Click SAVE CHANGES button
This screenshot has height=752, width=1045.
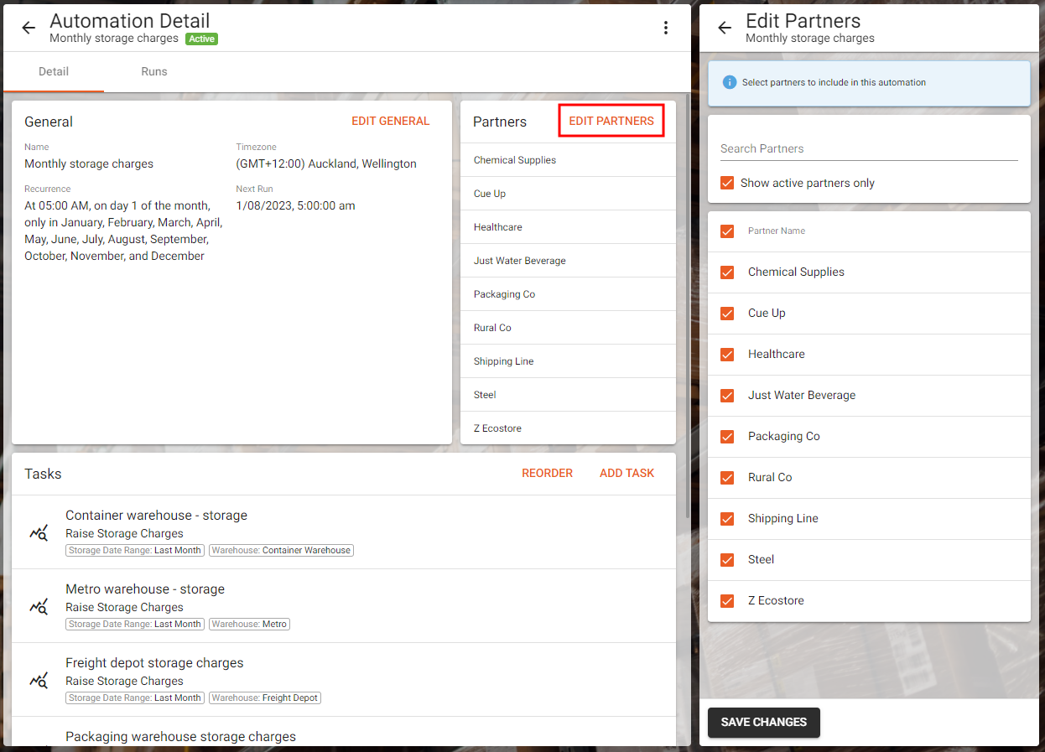pos(764,722)
